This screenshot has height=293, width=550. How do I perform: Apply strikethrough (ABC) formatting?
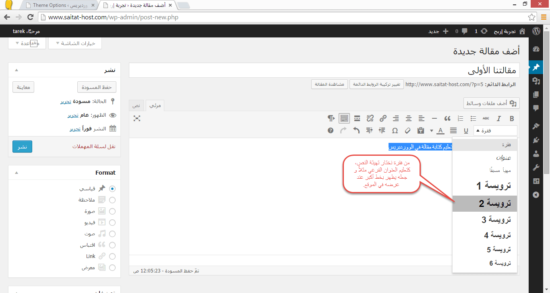486,118
